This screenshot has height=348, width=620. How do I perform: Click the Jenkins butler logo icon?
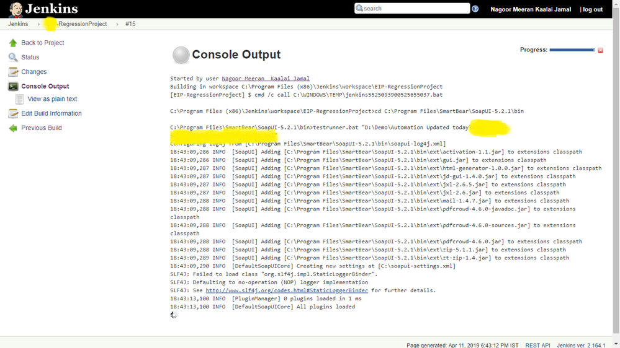coord(16,9)
